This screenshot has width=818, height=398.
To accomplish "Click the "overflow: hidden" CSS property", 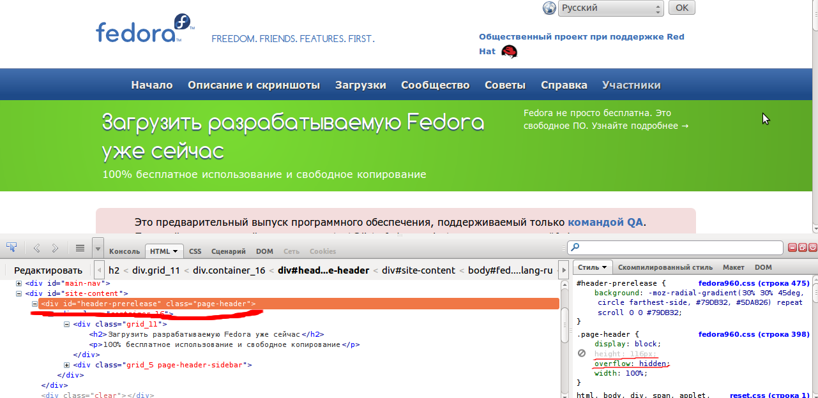I will coord(632,364).
